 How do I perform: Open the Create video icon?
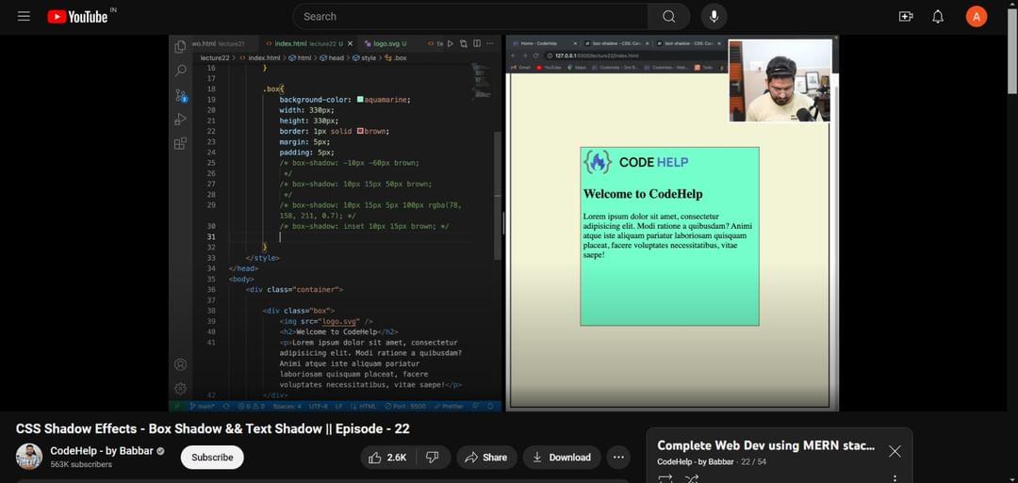(906, 17)
